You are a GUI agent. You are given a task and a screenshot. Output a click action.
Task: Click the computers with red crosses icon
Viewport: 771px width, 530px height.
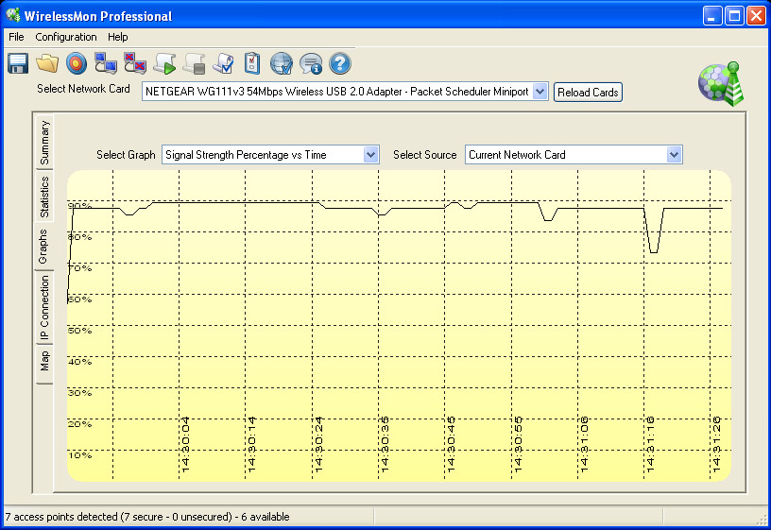tap(135, 64)
